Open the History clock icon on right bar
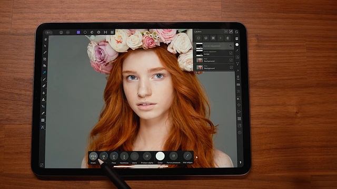 [x=240, y=133]
